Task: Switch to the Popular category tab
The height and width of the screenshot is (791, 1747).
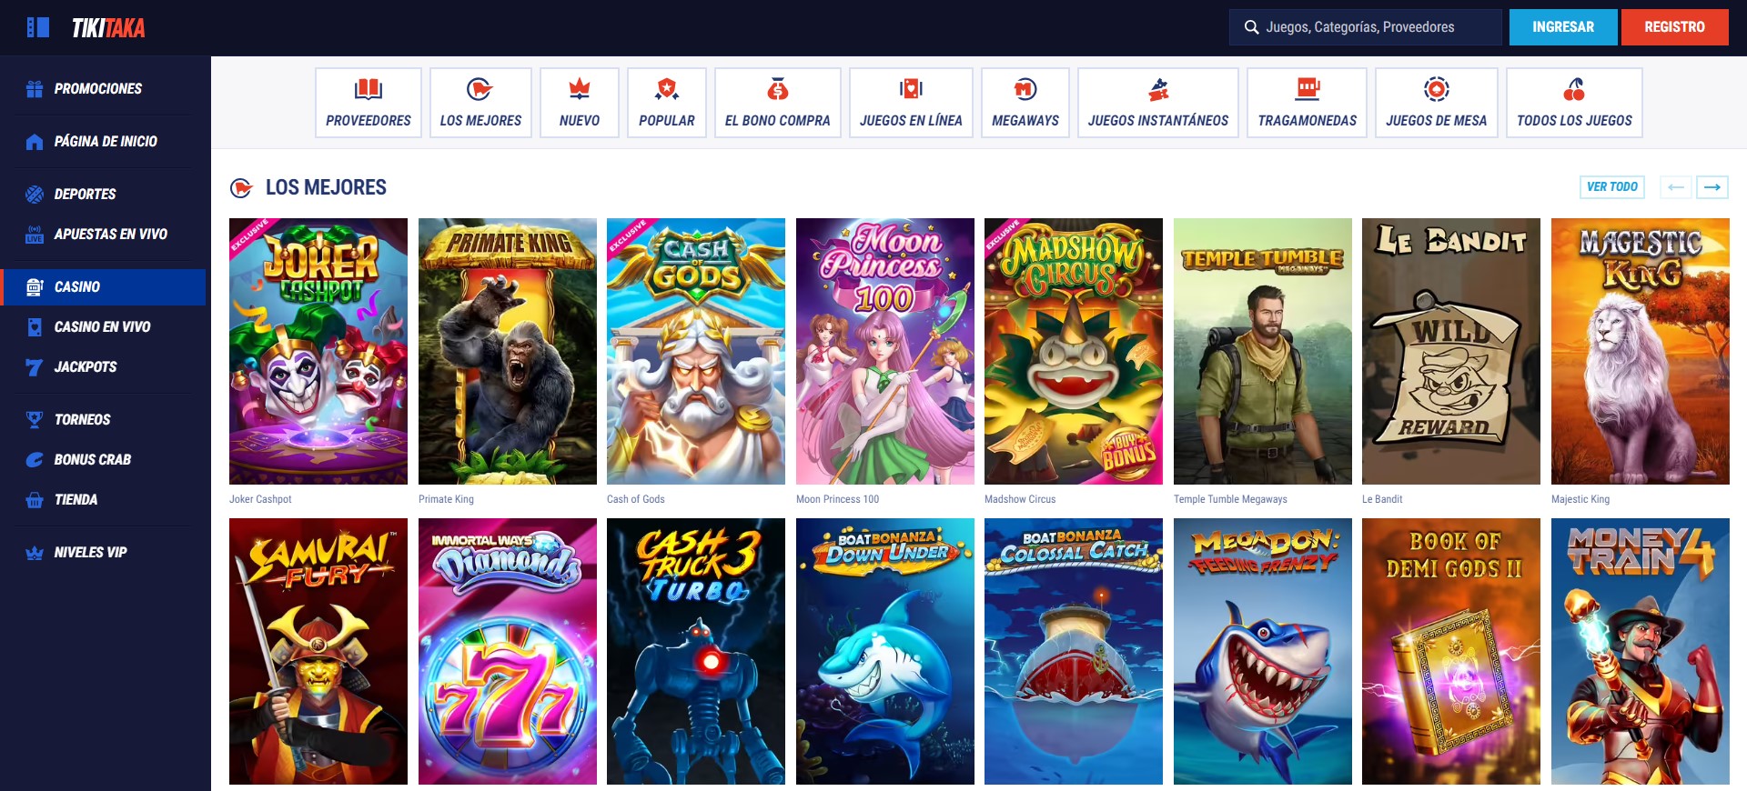Action: tap(667, 103)
